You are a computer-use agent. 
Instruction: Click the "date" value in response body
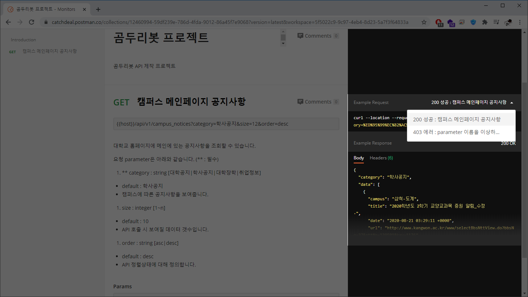pyautogui.click(x=420, y=221)
